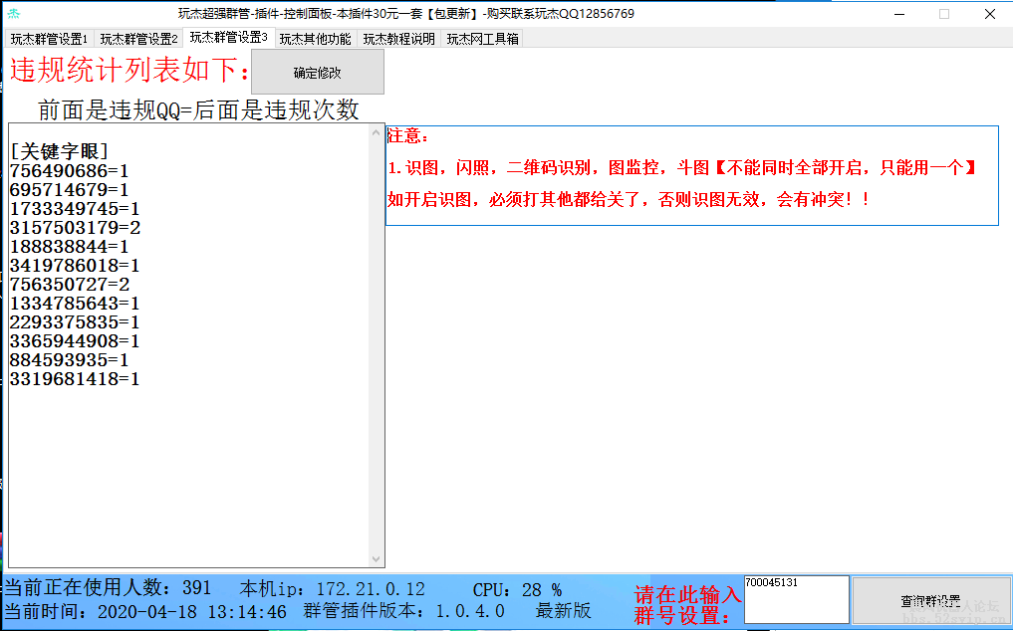Focus the group number input containing 700045131
The width and height of the screenshot is (1013, 631).
[x=796, y=600]
